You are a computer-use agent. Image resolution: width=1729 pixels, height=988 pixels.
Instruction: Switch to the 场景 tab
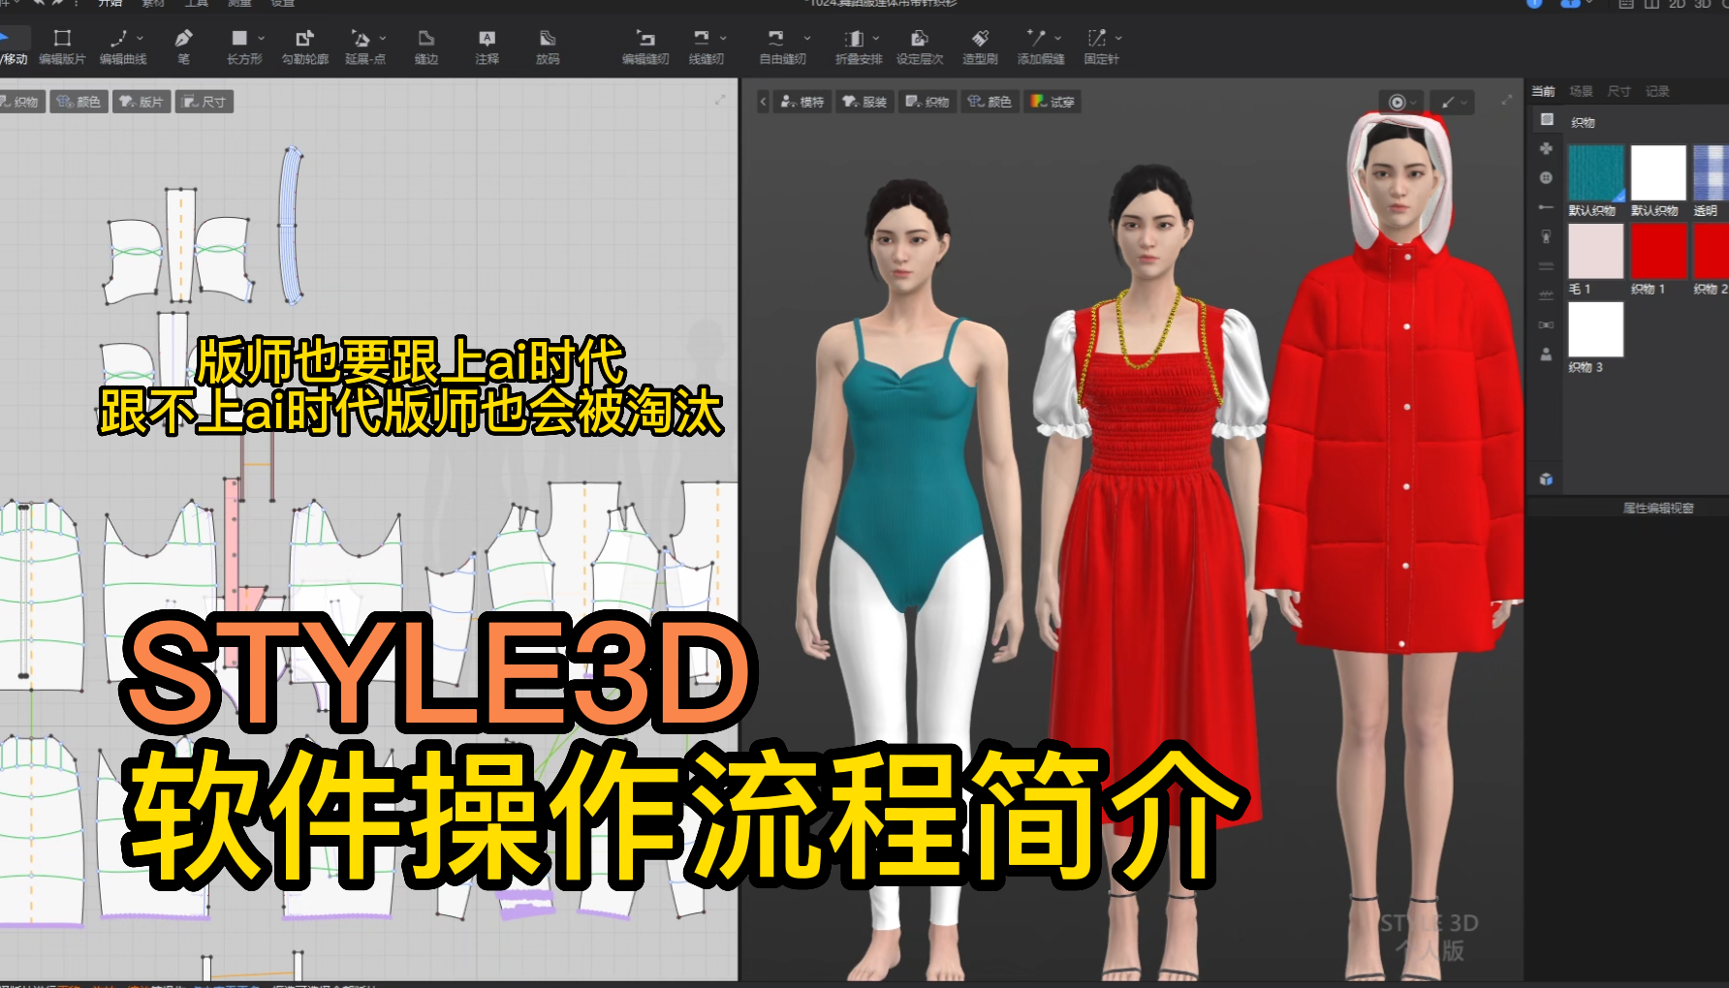(x=1581, y=91)
